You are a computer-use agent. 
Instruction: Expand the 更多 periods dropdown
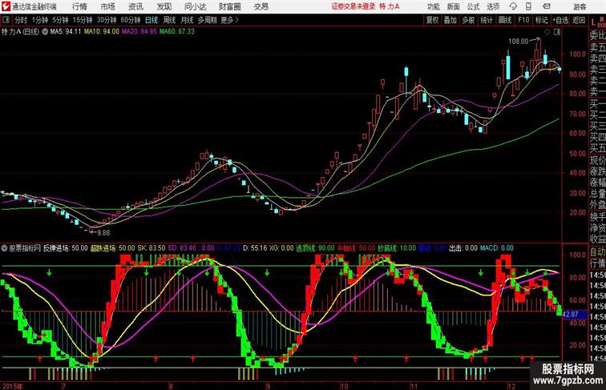(229, 20)
